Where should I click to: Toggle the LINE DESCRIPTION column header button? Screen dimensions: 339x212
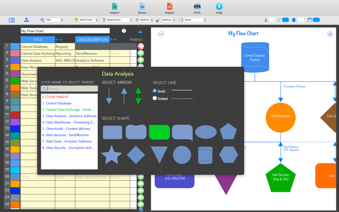(x=92, y=40)
